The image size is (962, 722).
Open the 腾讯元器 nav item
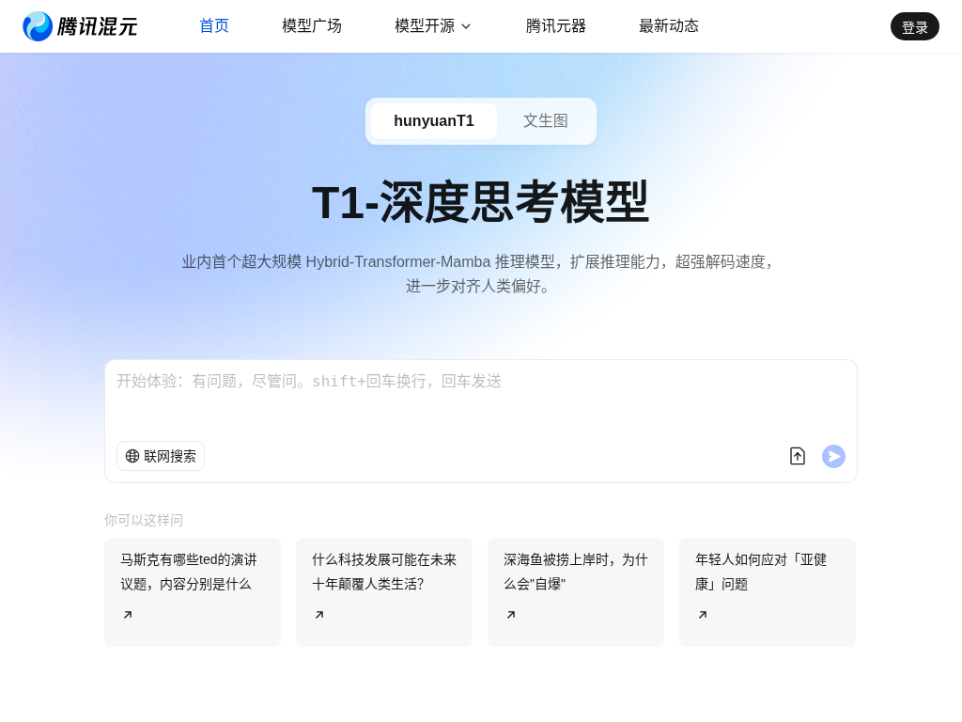(x=556, y=25)
